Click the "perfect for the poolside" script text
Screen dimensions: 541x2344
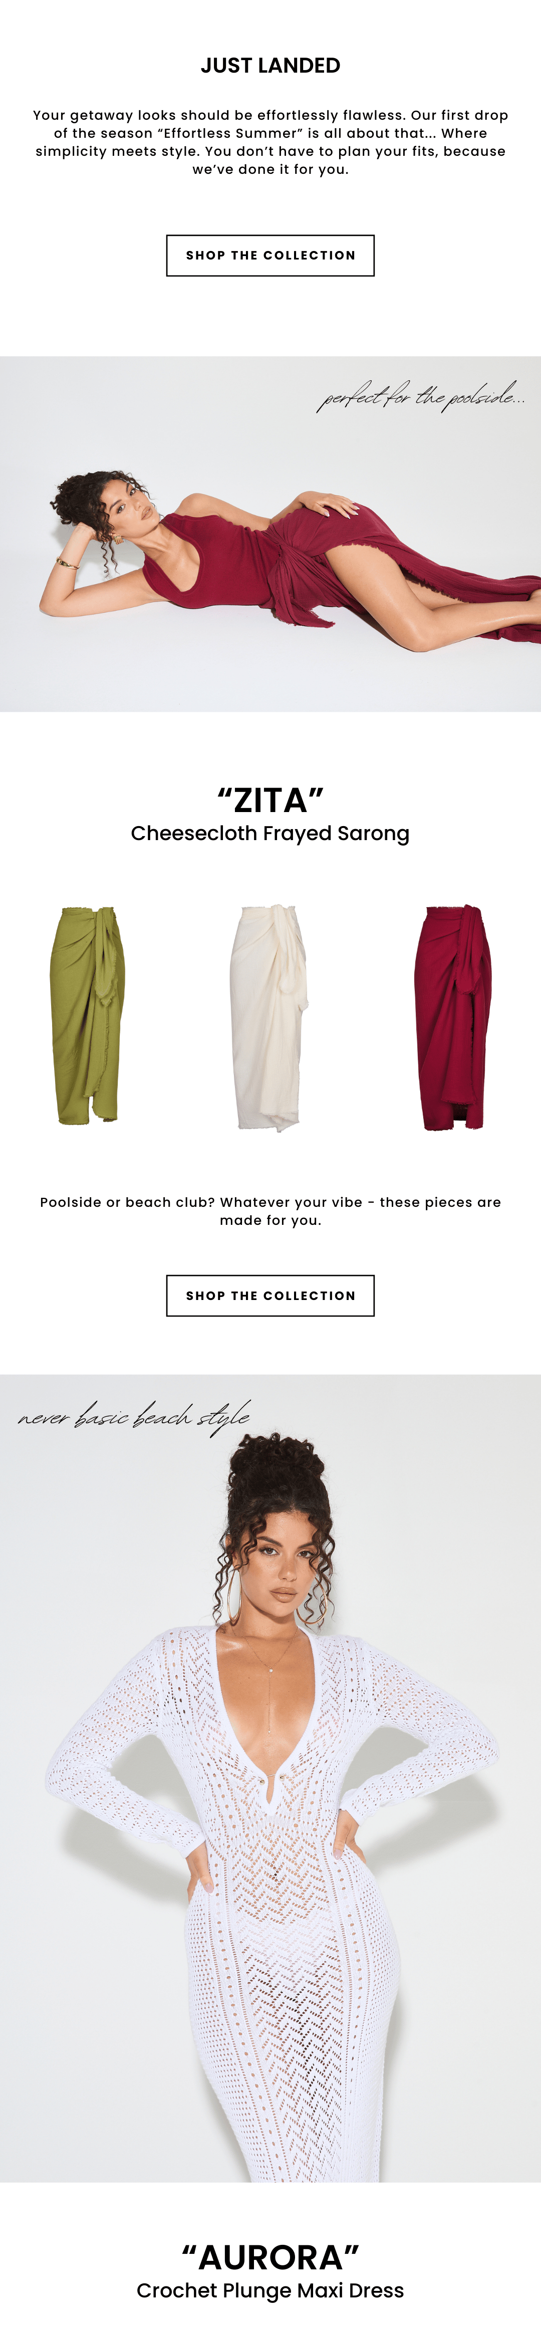pos(421,397)
